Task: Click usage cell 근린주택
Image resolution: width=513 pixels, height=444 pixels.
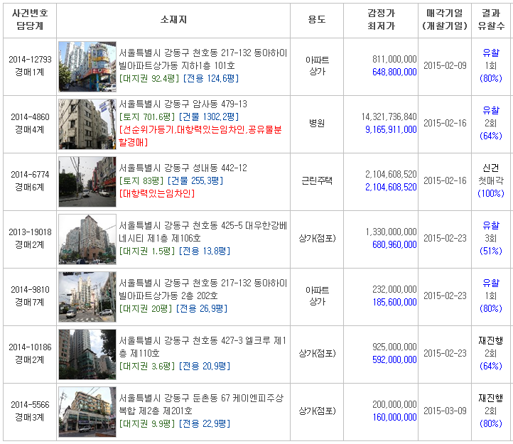Action: click(317, 181)
